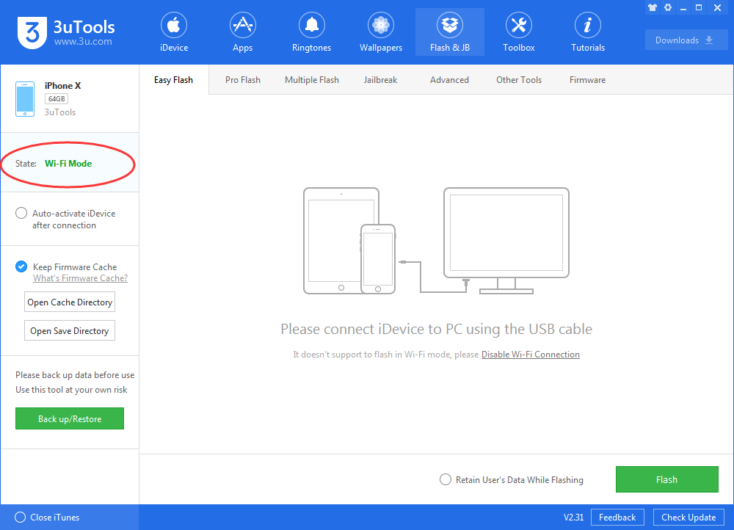The height and width of the screenshot is (530, 734).
Task: Click the www.3u.com website text
Action: click(x=83, y=42)
